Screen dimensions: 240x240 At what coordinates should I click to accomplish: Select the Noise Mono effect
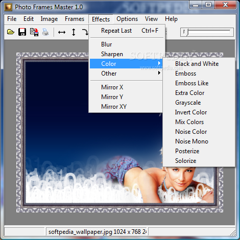pyautogui.click(x=199, y=141)
